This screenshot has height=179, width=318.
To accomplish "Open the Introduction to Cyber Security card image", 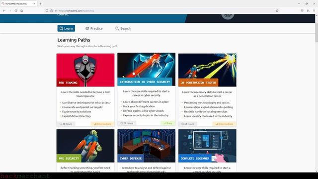I will tap(146, 69).
